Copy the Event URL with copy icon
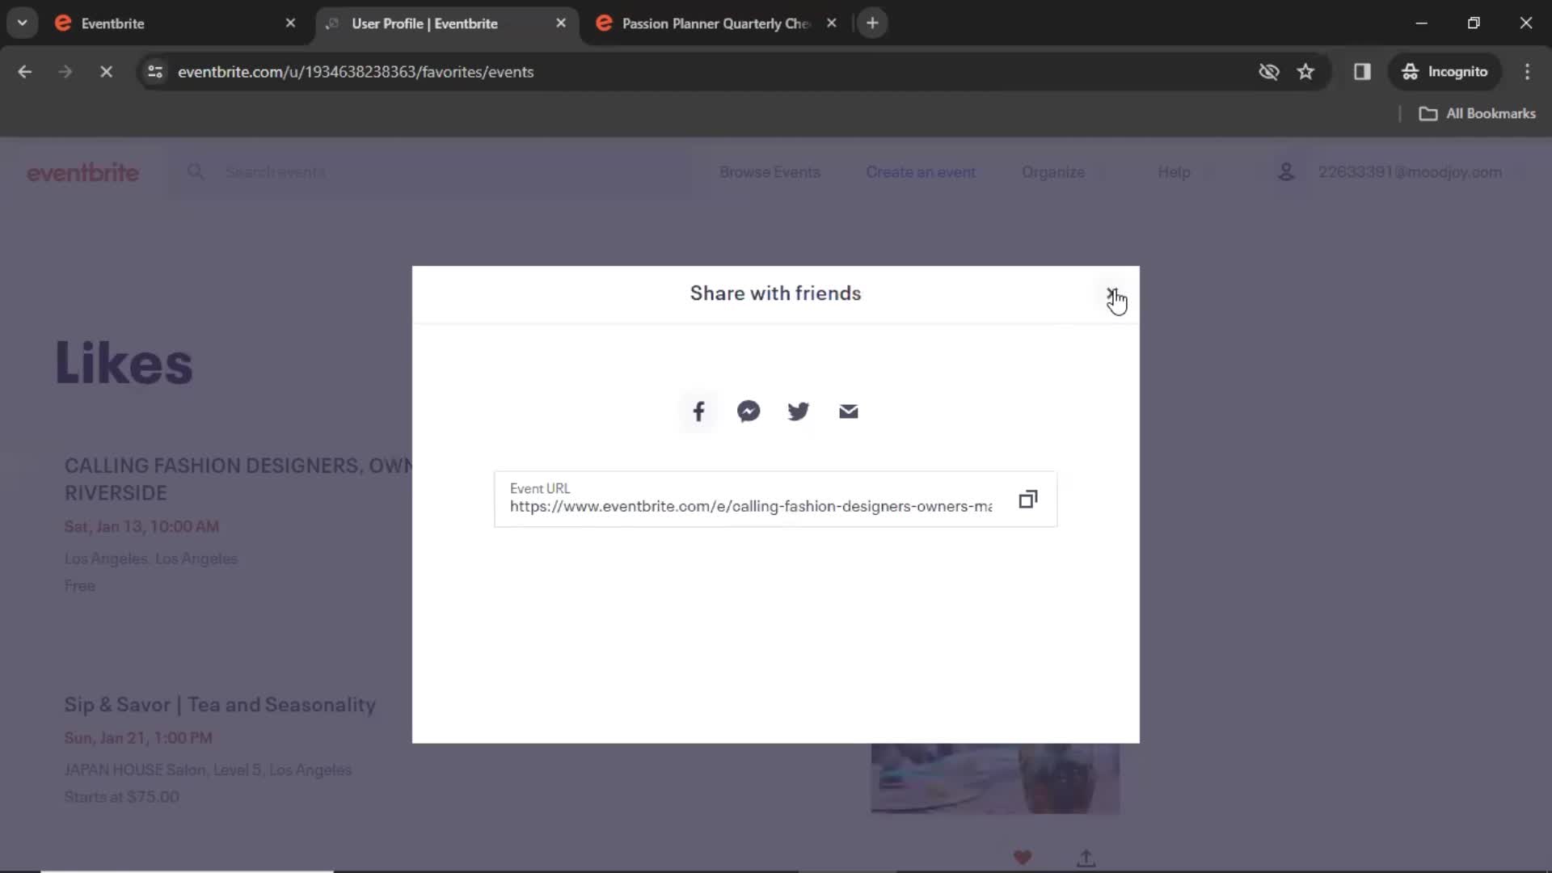Viewport: 1552px width, 873px height. pos(1027,500)
